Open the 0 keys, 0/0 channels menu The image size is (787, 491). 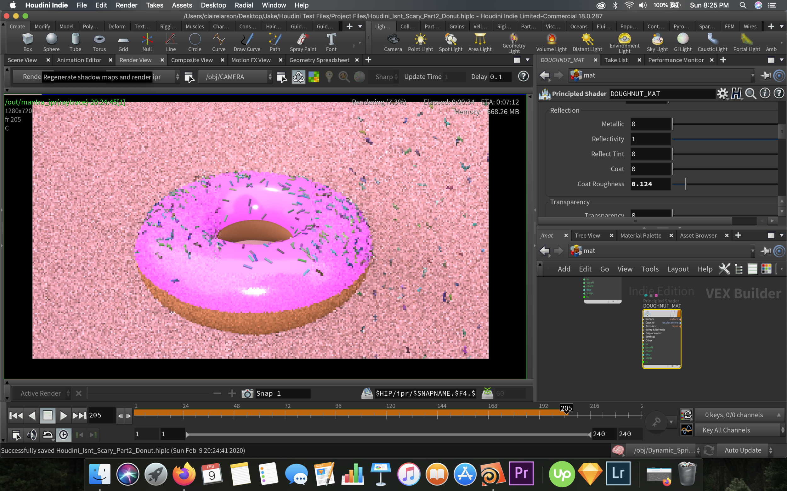click(739, 415)
